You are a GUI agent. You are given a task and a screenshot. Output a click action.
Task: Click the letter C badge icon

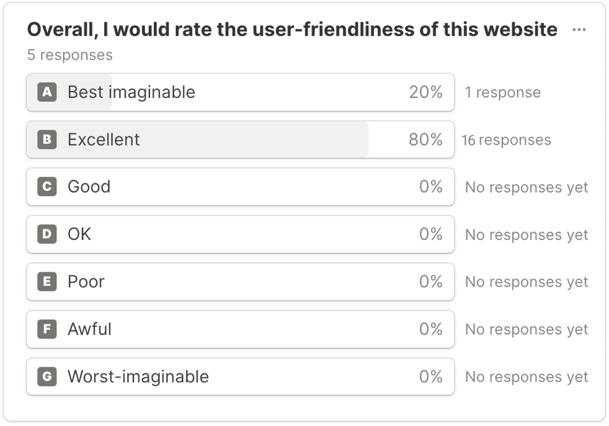(47, 187)
